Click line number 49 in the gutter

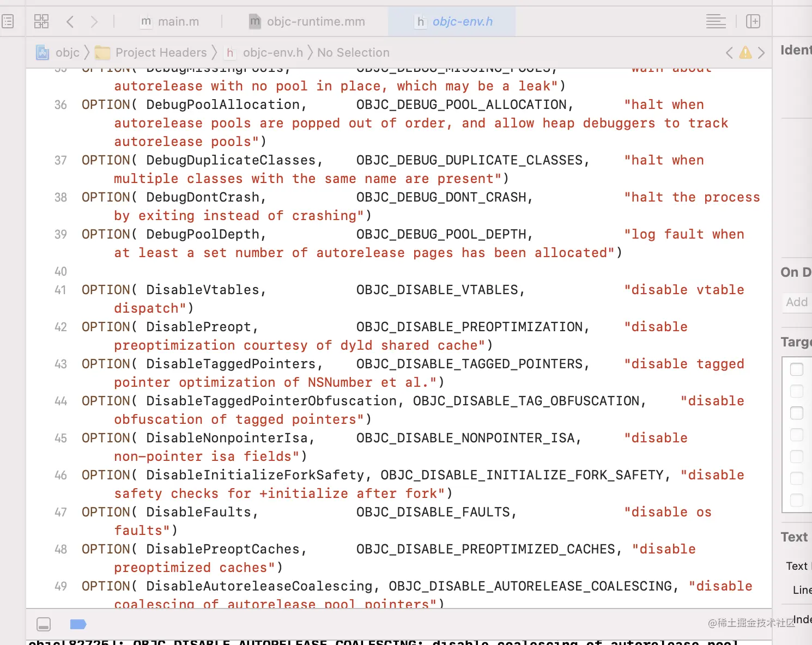[60, 587]
